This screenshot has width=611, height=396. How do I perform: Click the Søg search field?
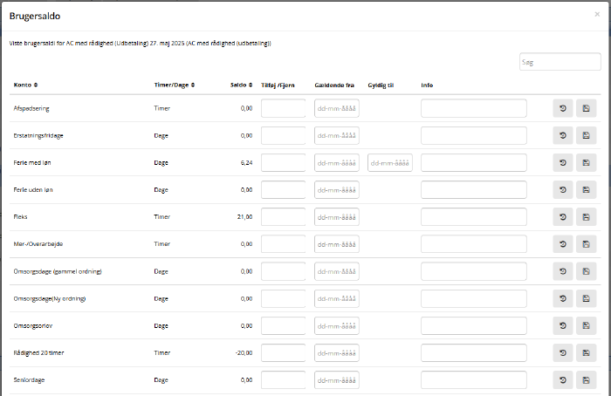(x=560, y=62)
